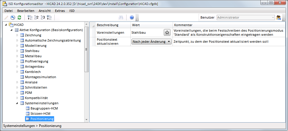Screen dimensions: 288x131
Task: Expand the Analyse node
Action: click(x=17, y=82)
